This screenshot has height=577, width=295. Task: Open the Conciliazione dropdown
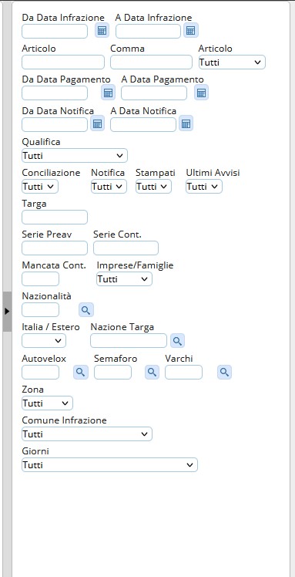(40, 187)
